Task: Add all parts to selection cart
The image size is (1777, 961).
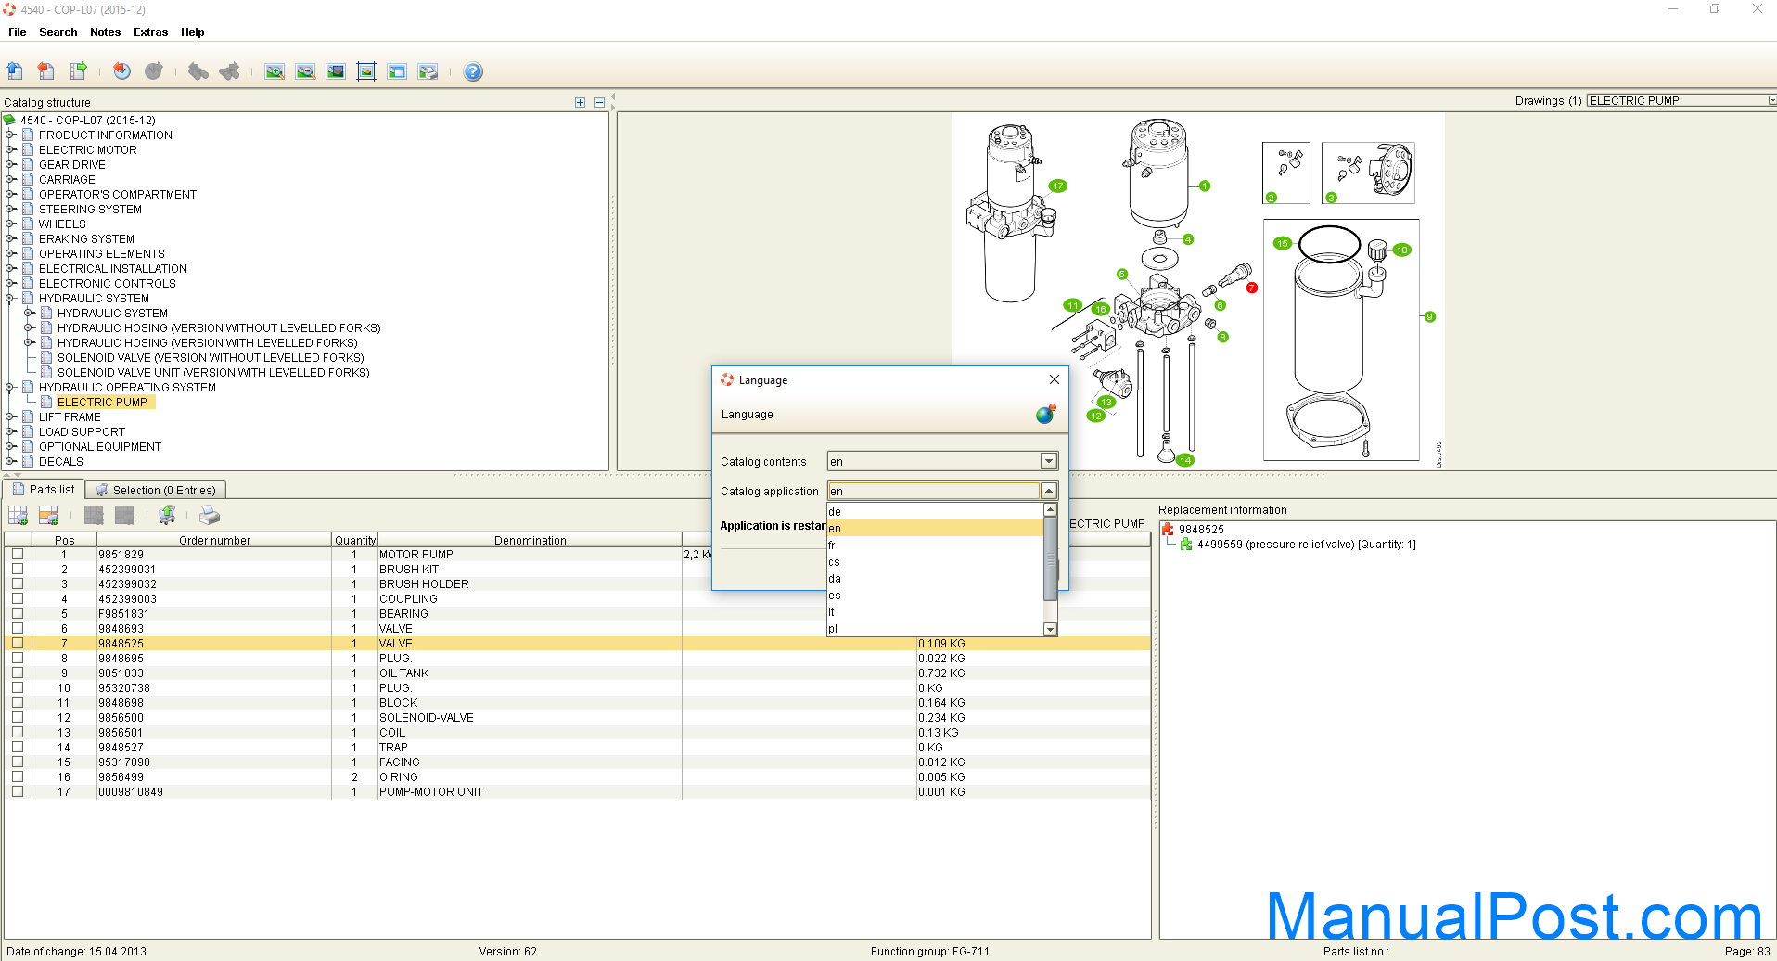Action: [18, 515]
